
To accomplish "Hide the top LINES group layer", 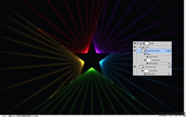I will (135, 44).
